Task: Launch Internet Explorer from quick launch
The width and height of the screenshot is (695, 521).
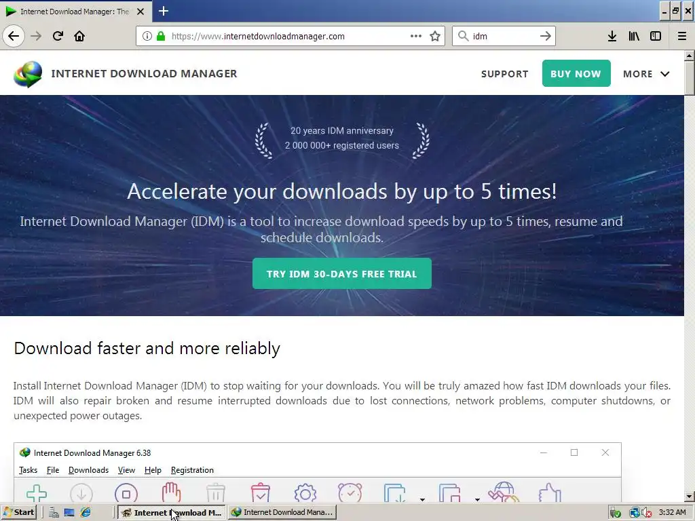Action: pos(85,512)
